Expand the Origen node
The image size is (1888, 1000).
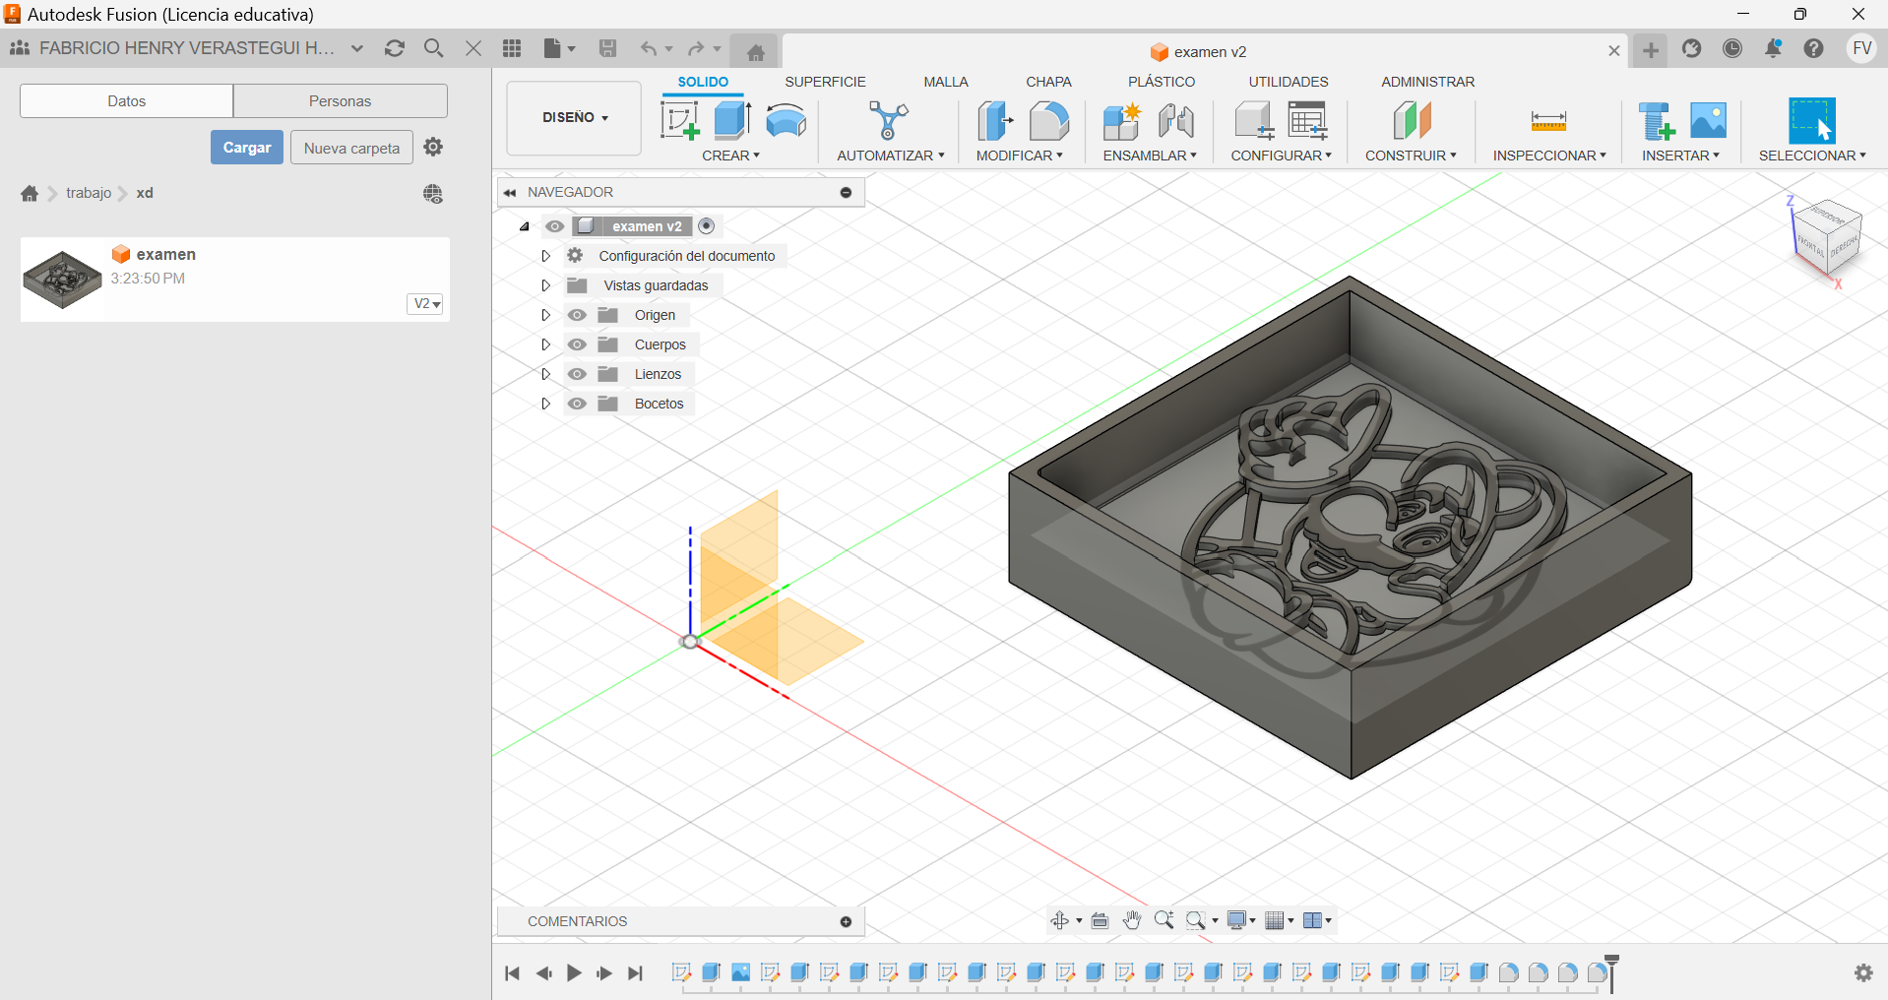tap(545, 315)
